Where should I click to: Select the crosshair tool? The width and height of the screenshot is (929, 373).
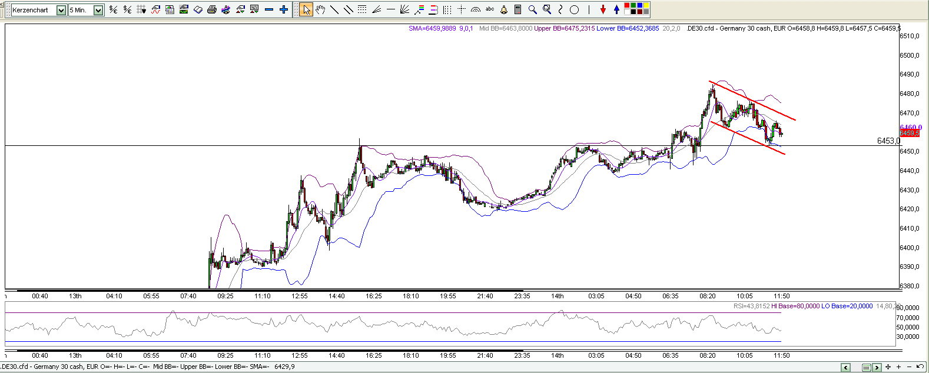pos(462,9)
